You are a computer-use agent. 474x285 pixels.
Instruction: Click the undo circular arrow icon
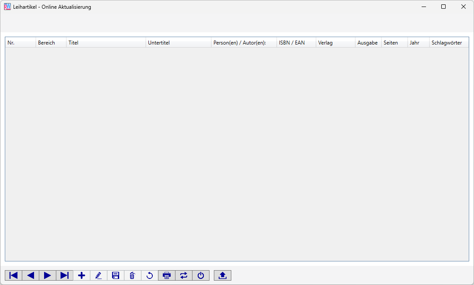[150, 275]
